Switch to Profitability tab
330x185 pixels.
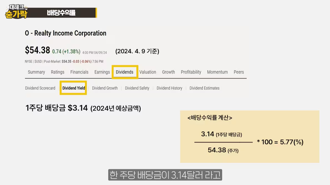tap(191, 72)
